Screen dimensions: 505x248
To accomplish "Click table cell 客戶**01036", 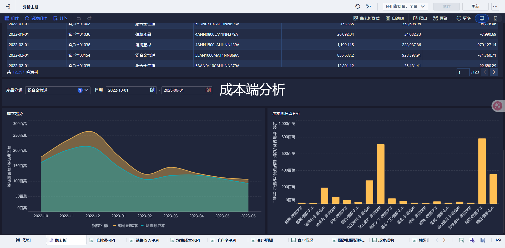I will click(79, 34).
